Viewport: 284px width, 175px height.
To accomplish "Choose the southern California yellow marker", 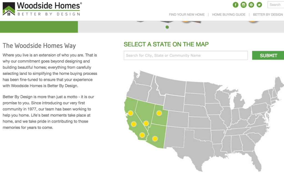I will [142, 135].
